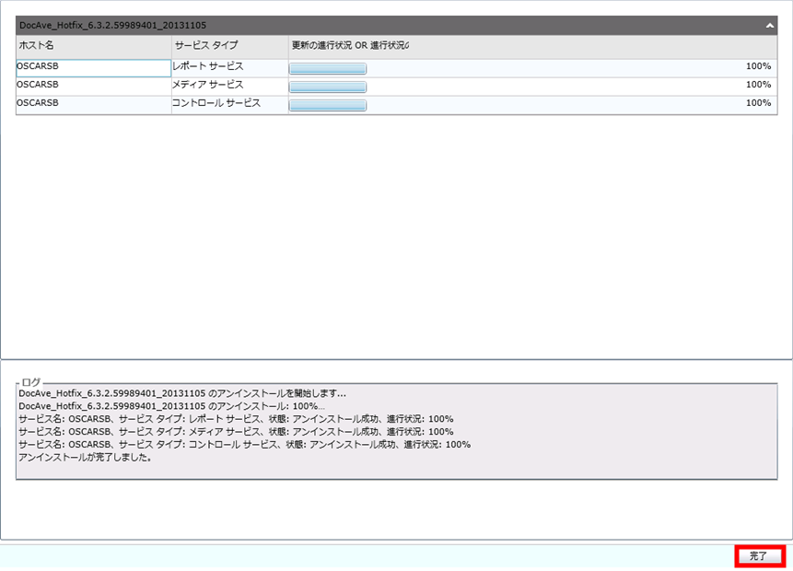Click log line for コントロール サービス アンインストール成功

(245, 445)
